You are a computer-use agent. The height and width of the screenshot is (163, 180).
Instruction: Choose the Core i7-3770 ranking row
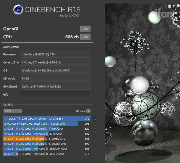point(47,134)
